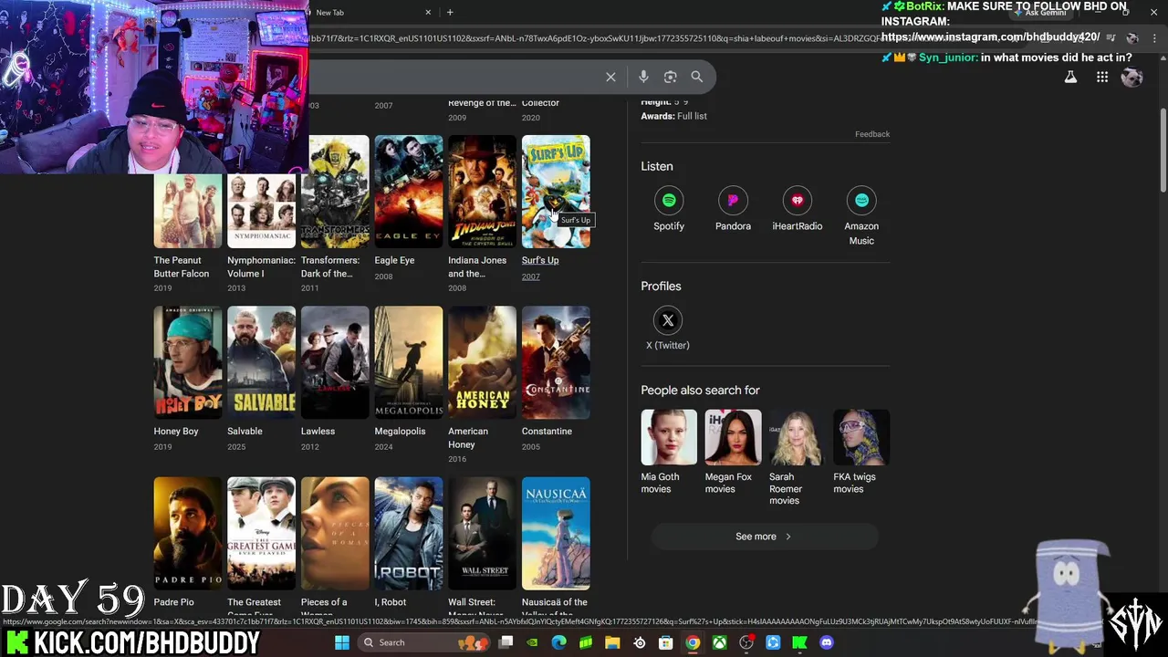Open the Nausicaä movie poster

556,533
